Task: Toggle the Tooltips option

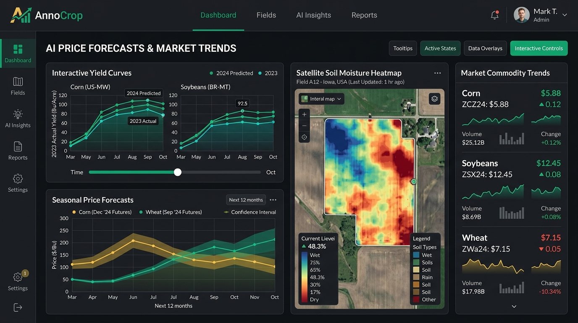Action: (x=403, y=48)
